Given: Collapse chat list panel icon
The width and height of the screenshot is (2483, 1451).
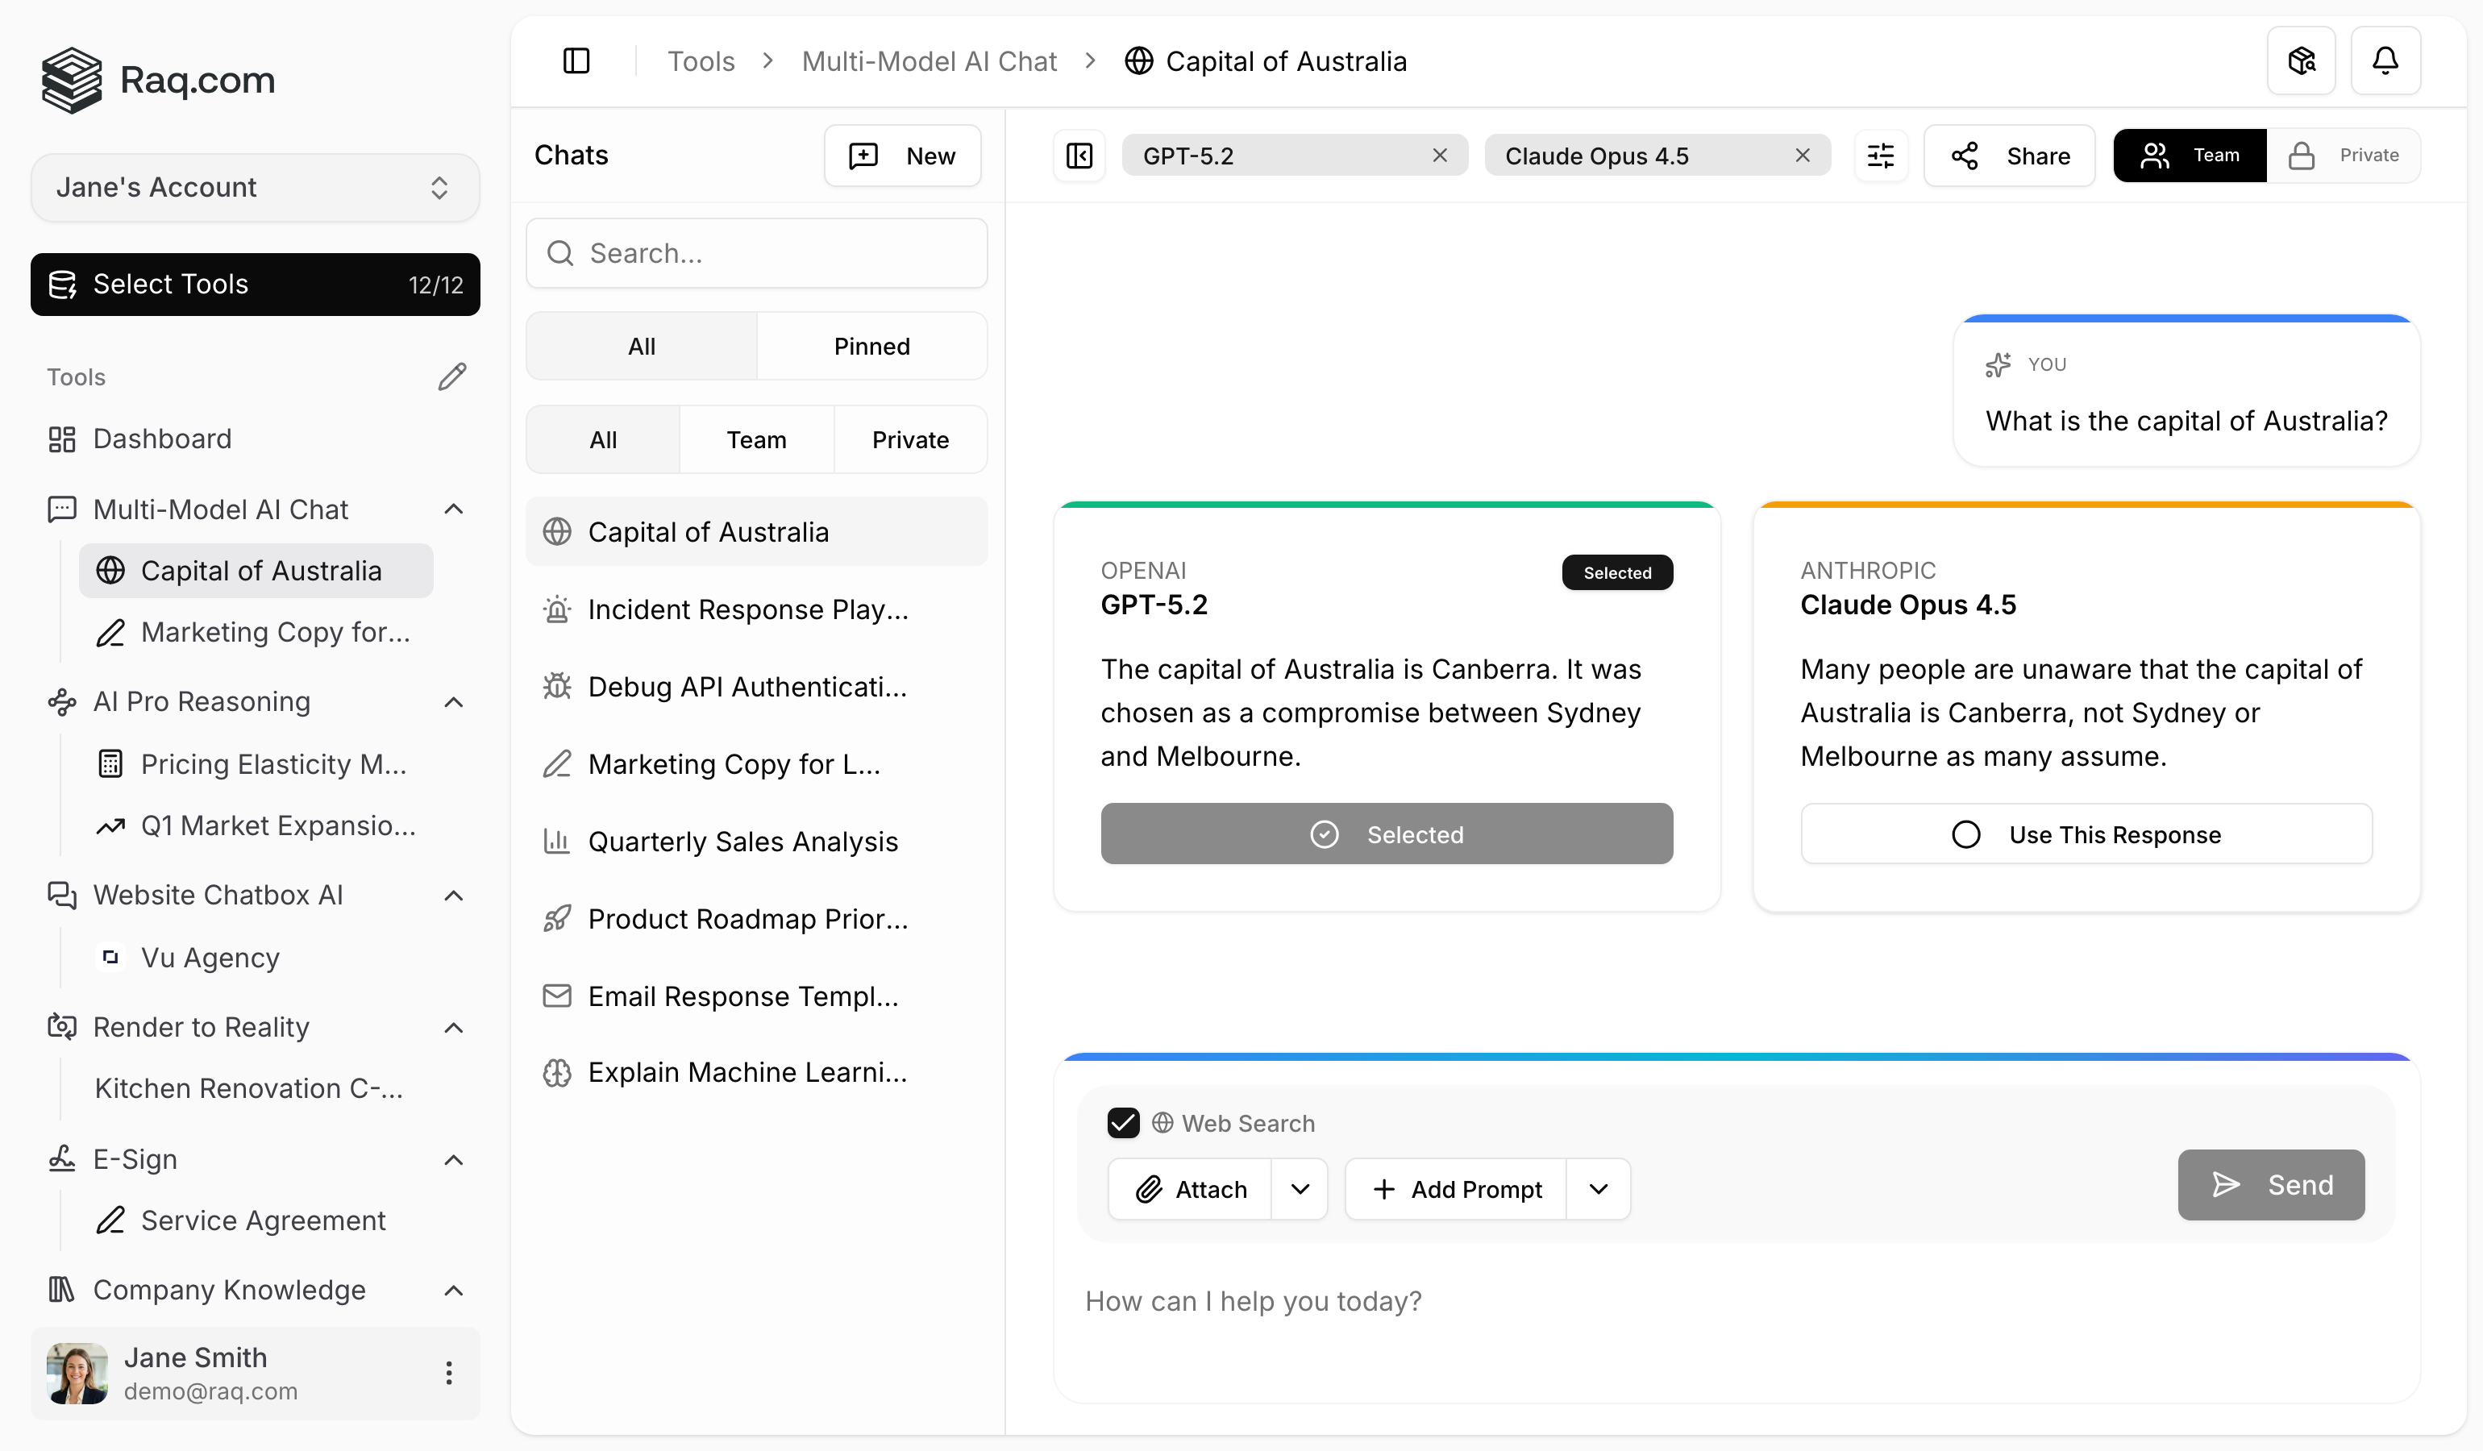Looking at the screenshot, I should [x=1079, y=156].
